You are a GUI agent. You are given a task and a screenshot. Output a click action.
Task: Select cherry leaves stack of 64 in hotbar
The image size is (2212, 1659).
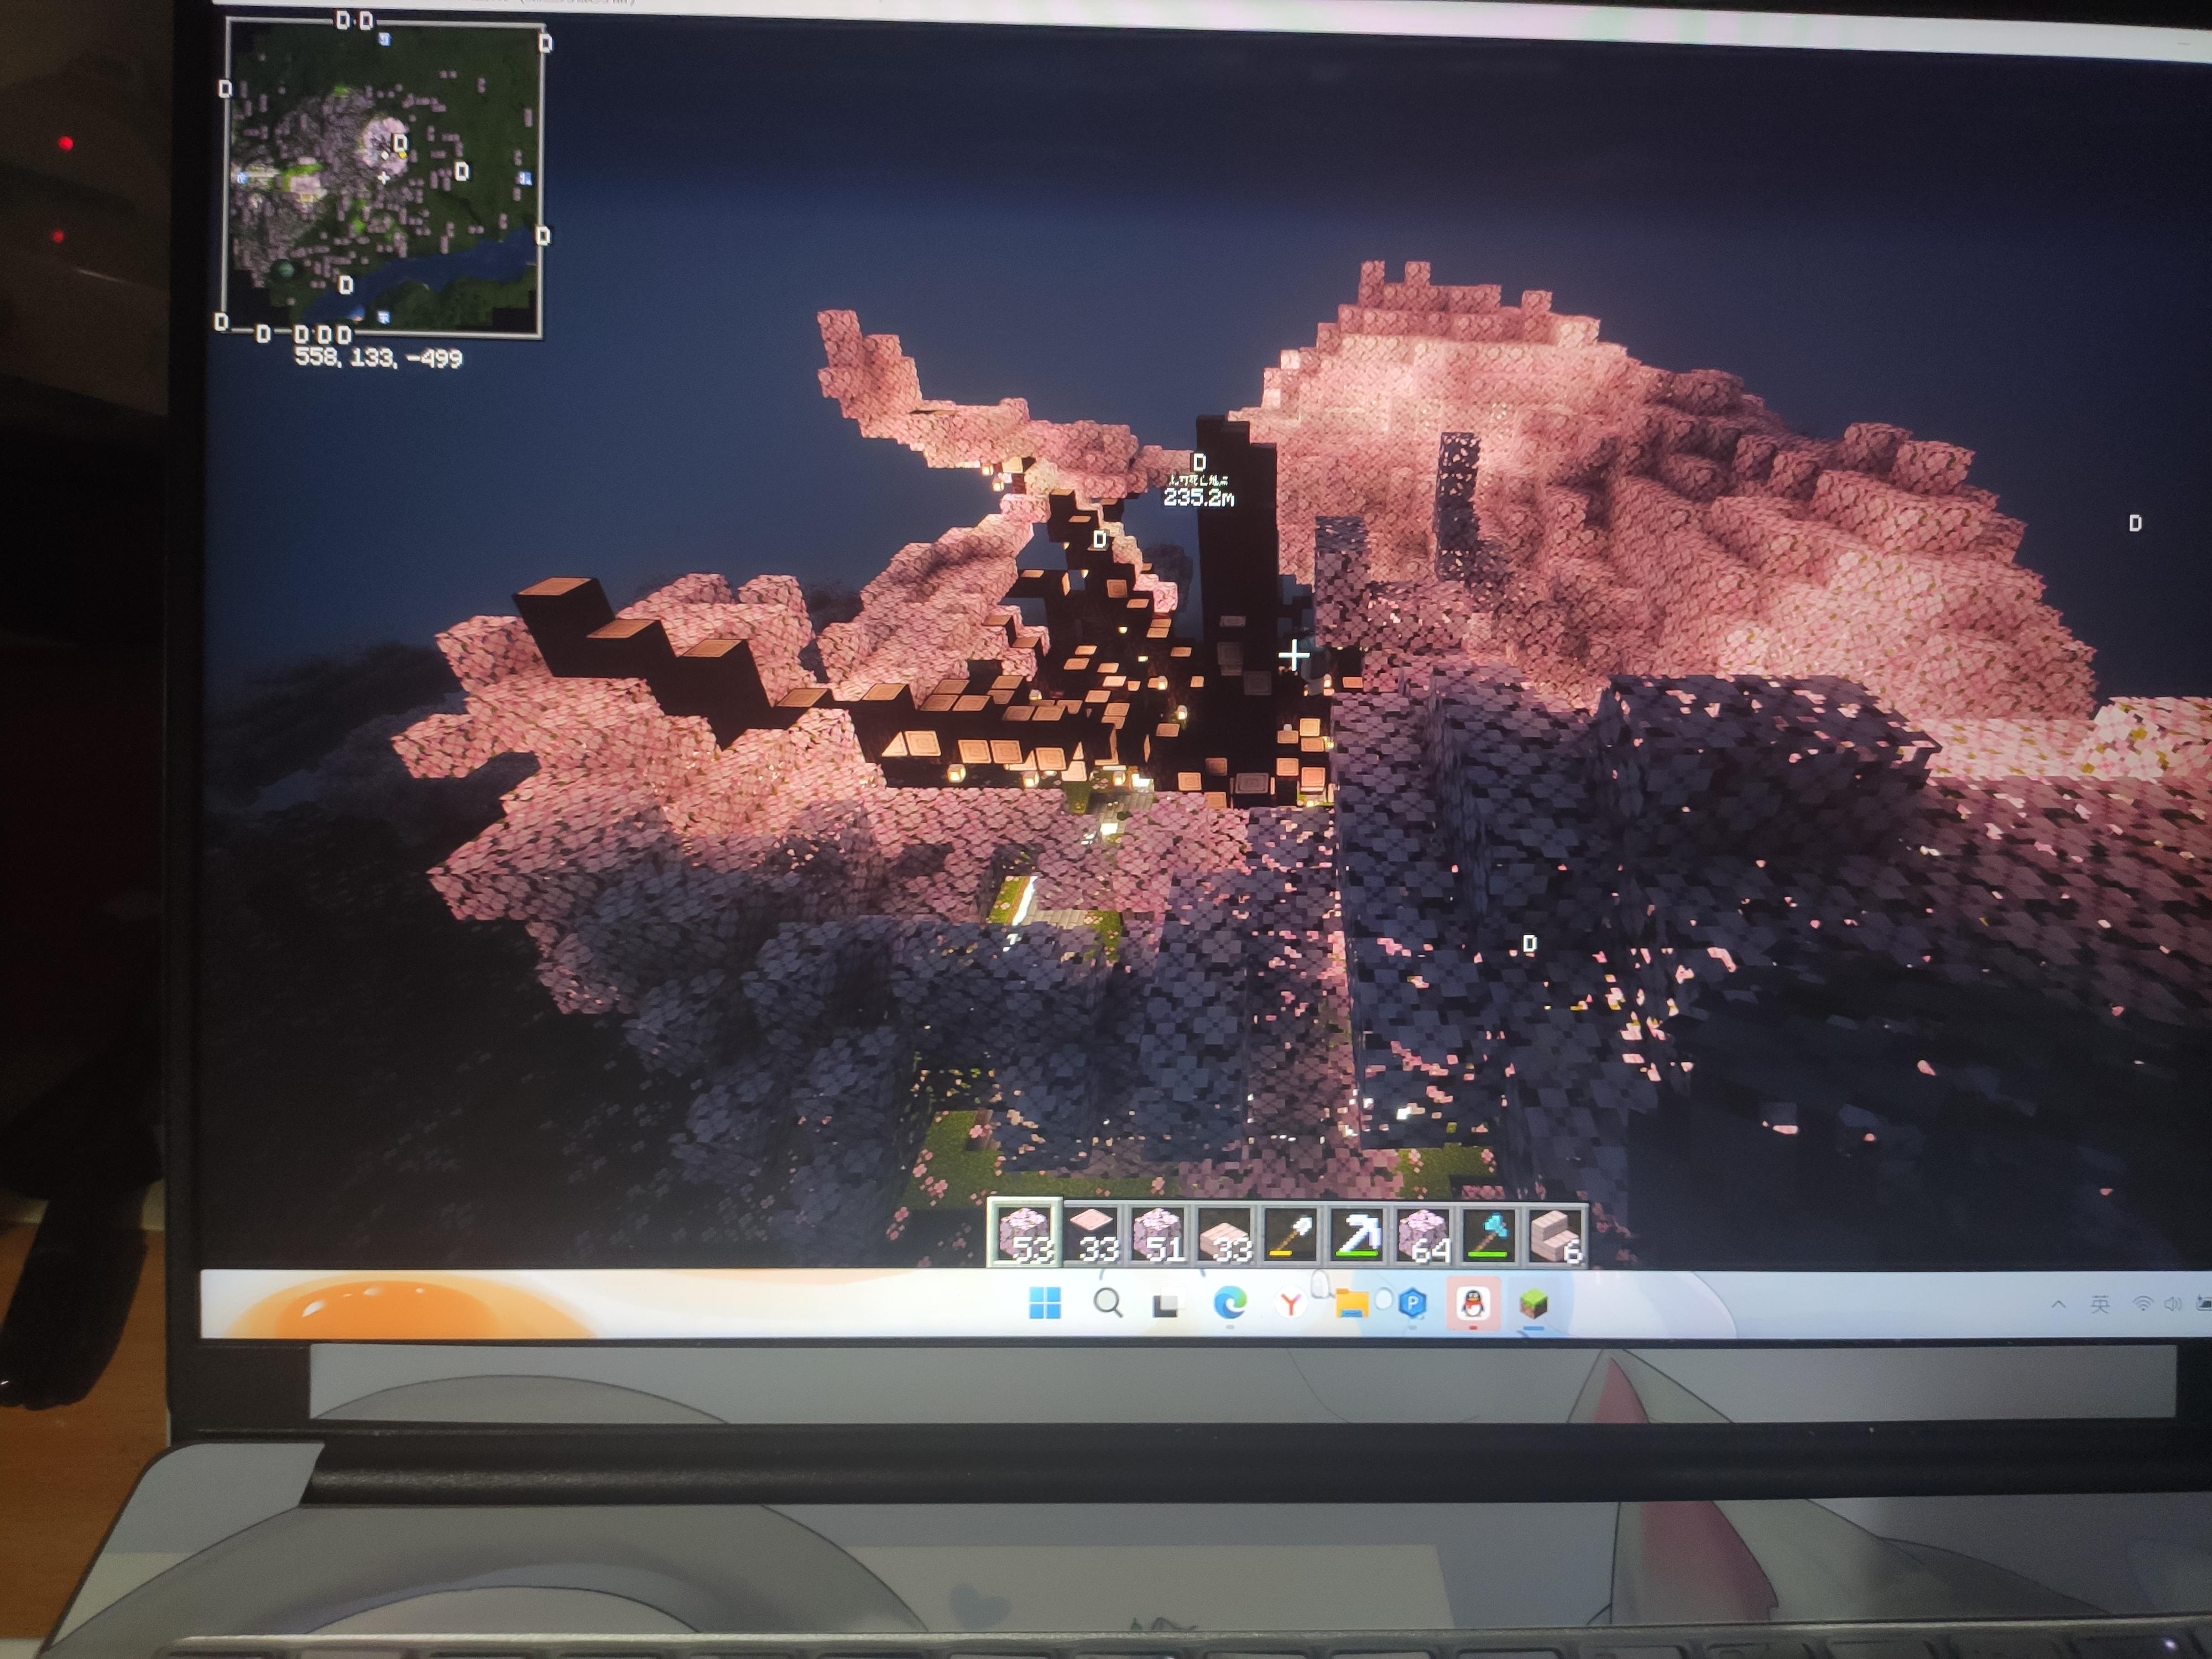[1424, 1235]
